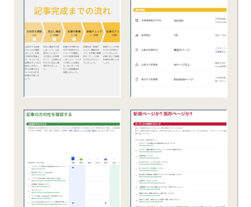Click the yellow section header bar
Screen dimensions: 251x207
pos(180,10)
